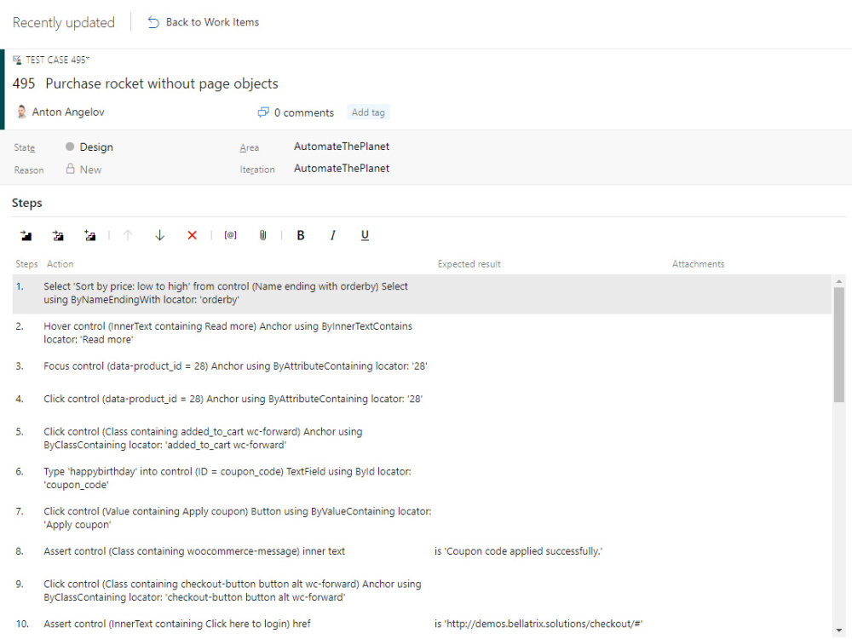Click the Expected result column header
The width and height of the screenshot is (852, 639).
click(x=469, y=264)
